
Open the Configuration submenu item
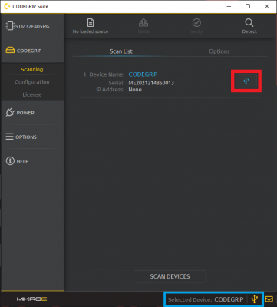click(32, 82)
